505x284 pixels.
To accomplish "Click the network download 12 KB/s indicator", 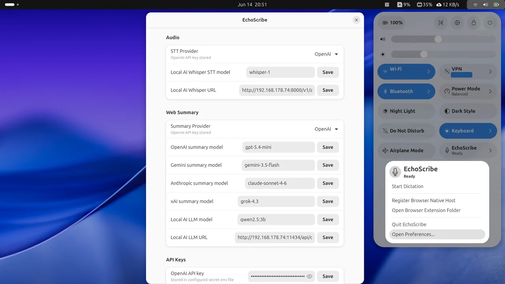I will [448, 5].
